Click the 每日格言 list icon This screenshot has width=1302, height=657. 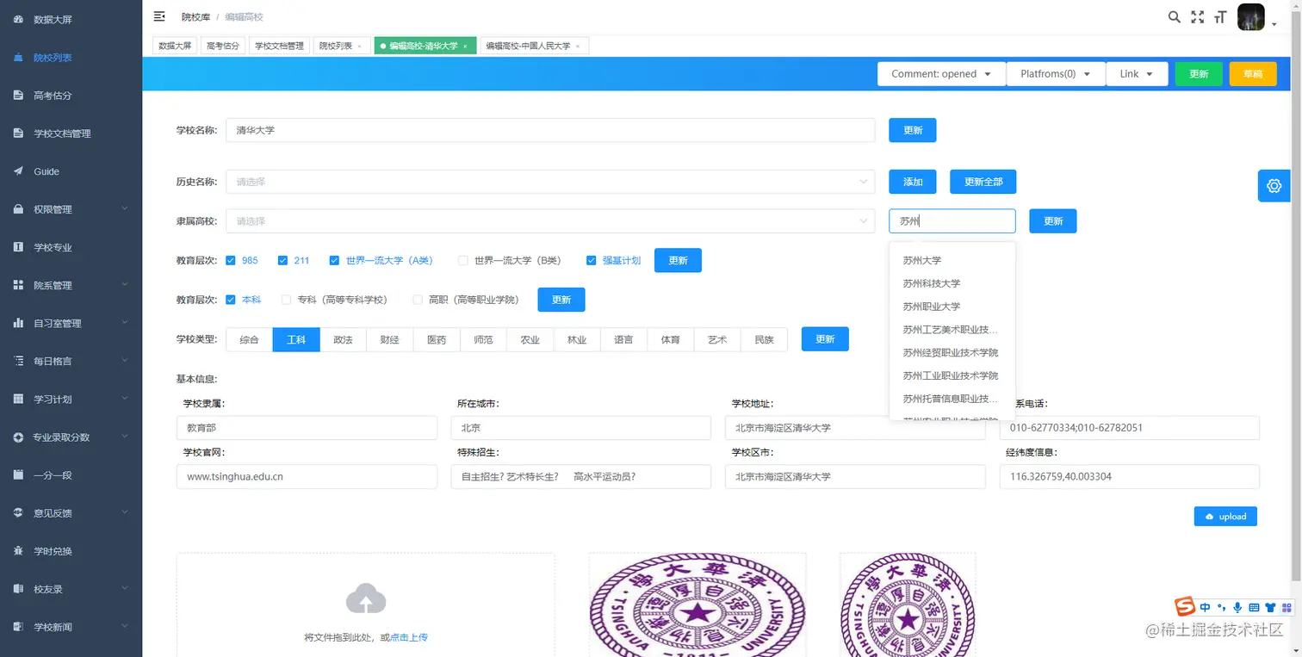click(x=18, y=361)
